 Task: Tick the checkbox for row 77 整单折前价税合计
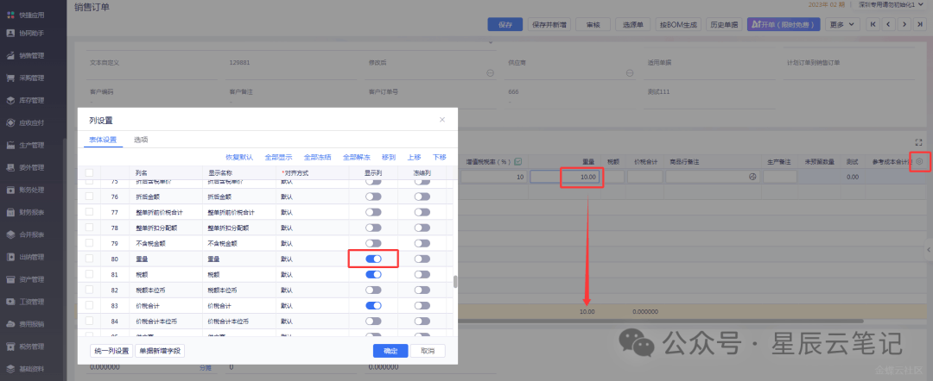(x=89, y=212)
